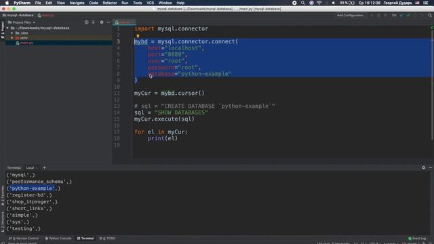Image resolution: width=434 pixels, height=244 pixels.
Task: Toggle the Favorites side tool window button
Action: click(x=3, y=196)
